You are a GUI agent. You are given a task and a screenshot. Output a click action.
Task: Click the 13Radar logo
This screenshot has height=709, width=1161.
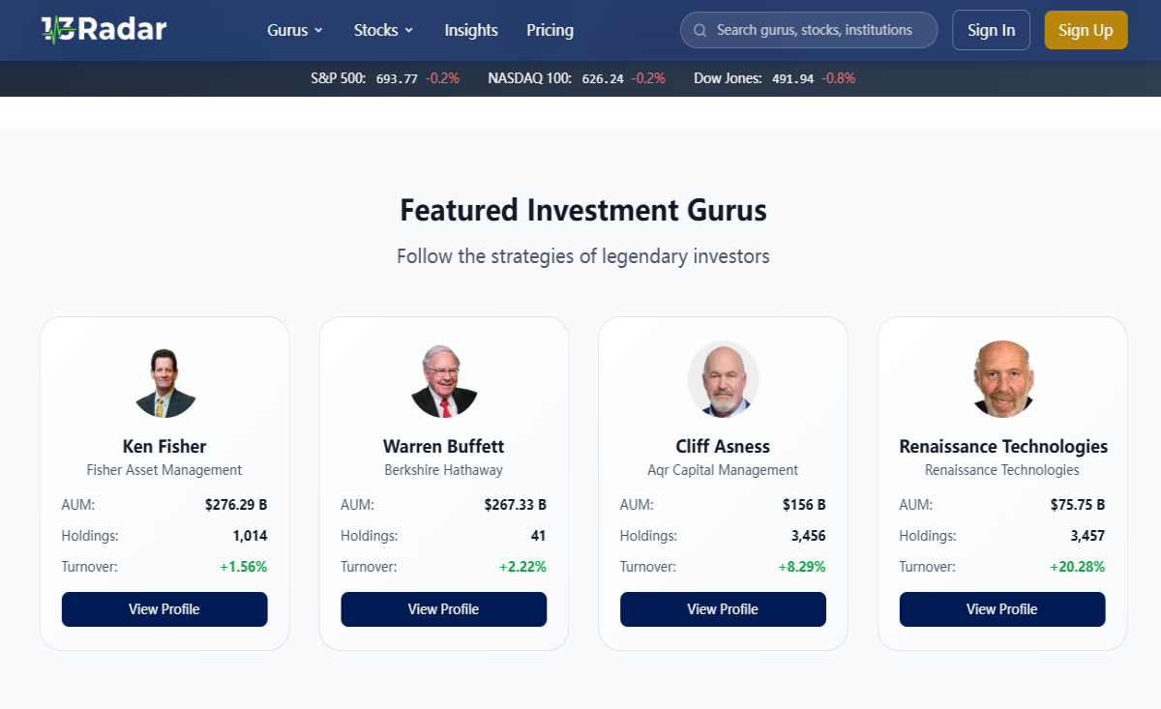coord(104,29)
